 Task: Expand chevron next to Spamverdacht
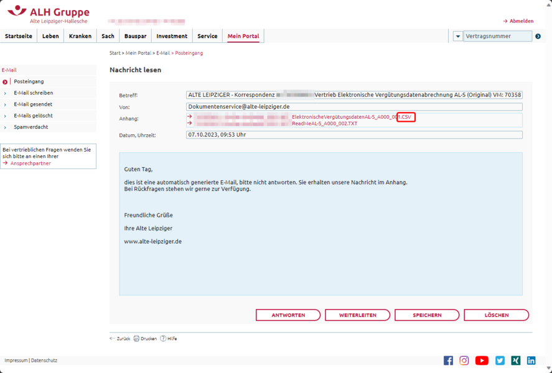pyautogui.click(x=5, y=127)
